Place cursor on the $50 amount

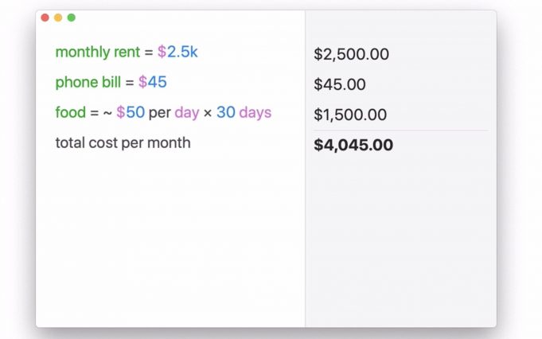pos(131,112)
